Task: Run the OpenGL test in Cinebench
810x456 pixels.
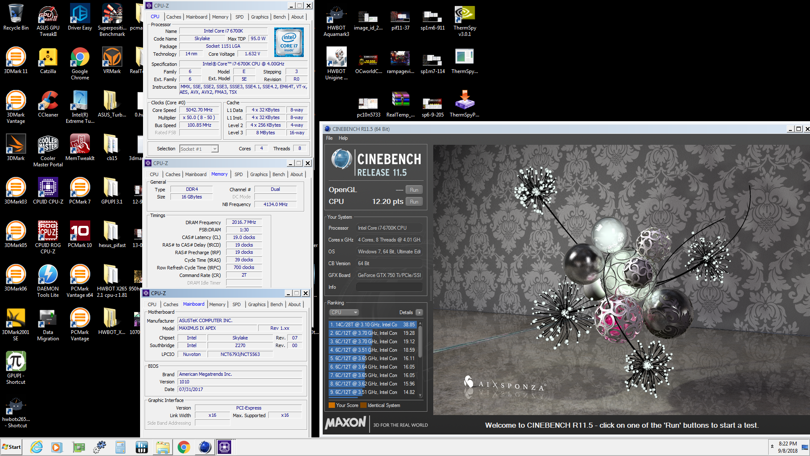Action: point(414,190)
